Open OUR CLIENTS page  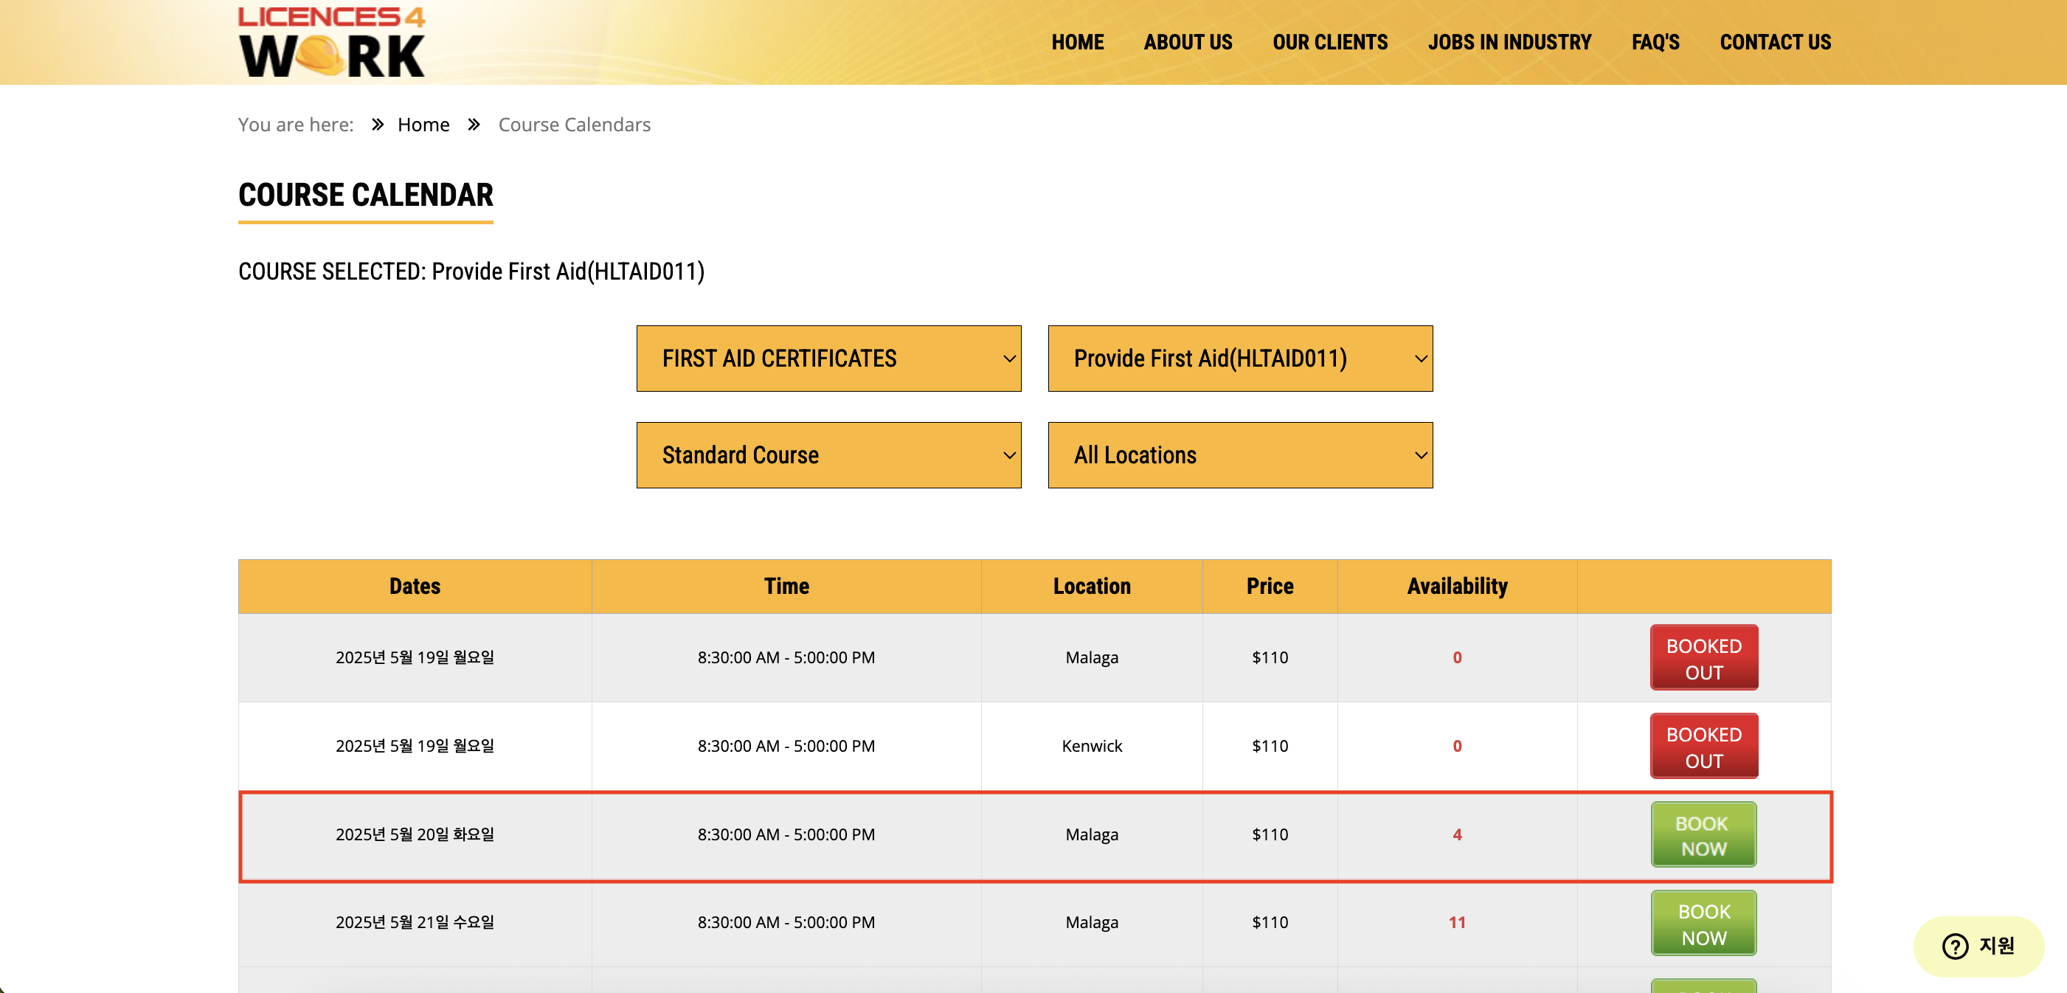click(x=1329, y=42)
